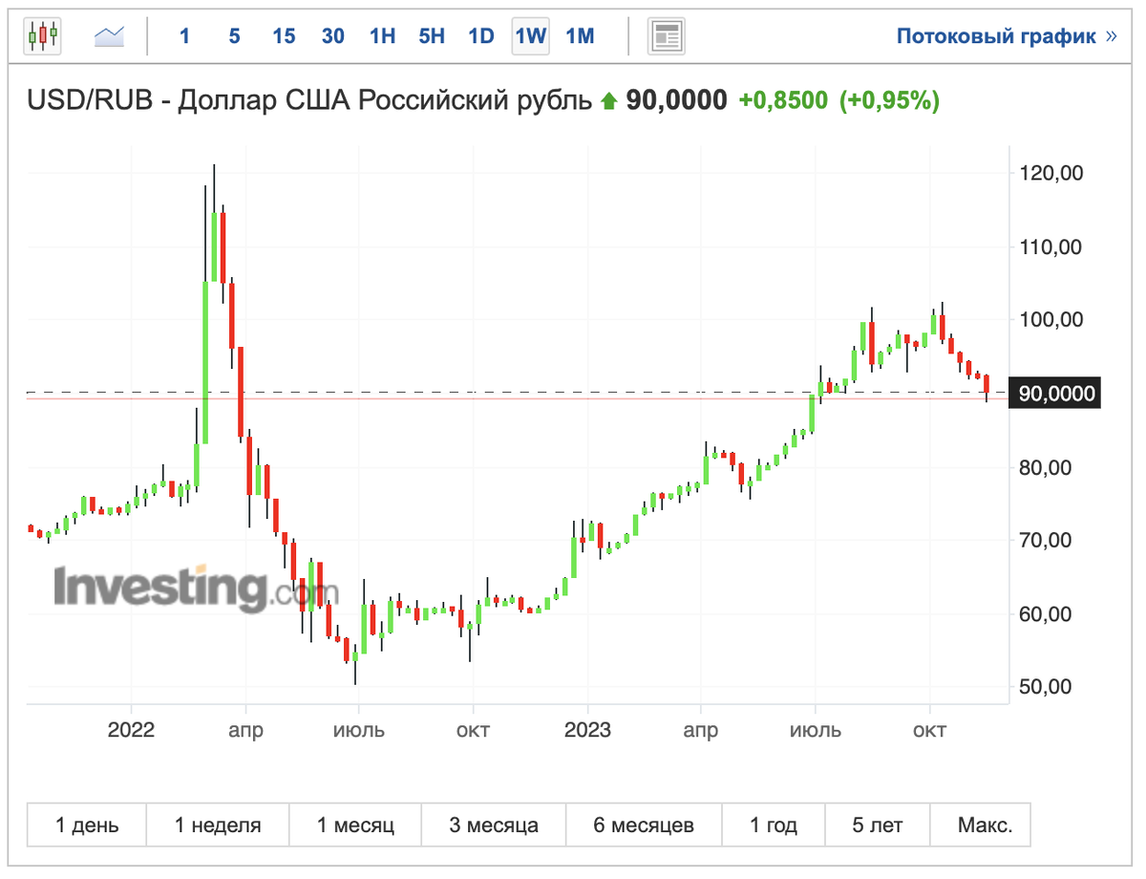Show the 1 неделя range

coord(218,825)
